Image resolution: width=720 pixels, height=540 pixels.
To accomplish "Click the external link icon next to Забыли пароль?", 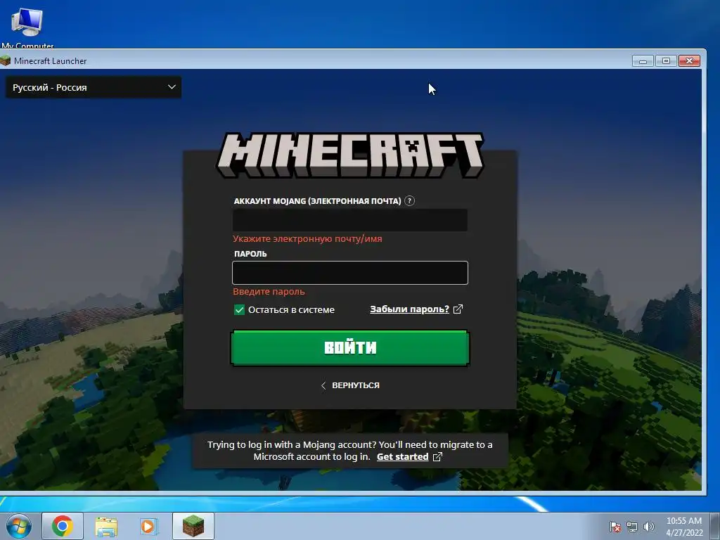I will [x=458, y=309].
